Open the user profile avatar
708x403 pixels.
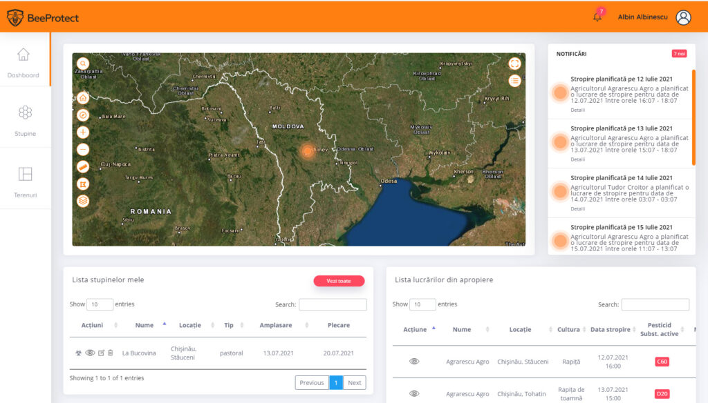tap(683, 17)
